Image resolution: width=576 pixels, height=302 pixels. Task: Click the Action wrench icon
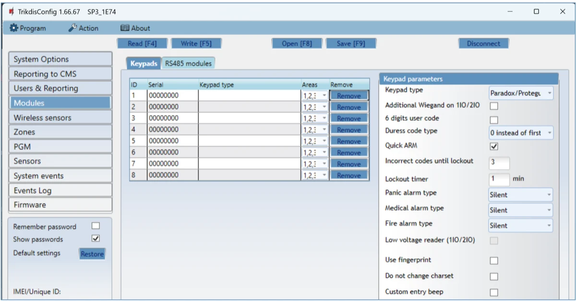point(72,28)
